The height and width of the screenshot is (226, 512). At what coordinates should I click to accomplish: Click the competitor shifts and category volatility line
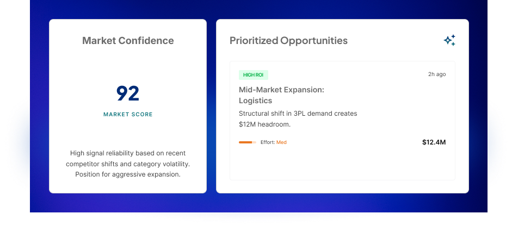tap(128, 164)
